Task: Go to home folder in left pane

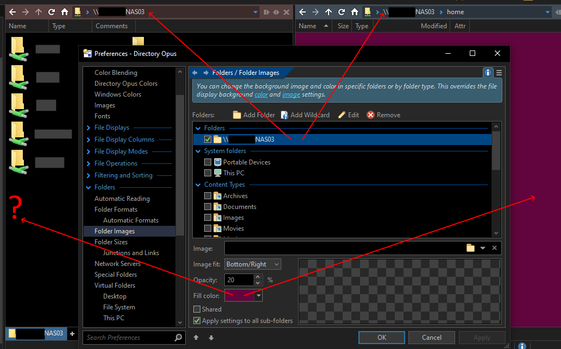Action: pyautogui.click(x=65, y=12)
